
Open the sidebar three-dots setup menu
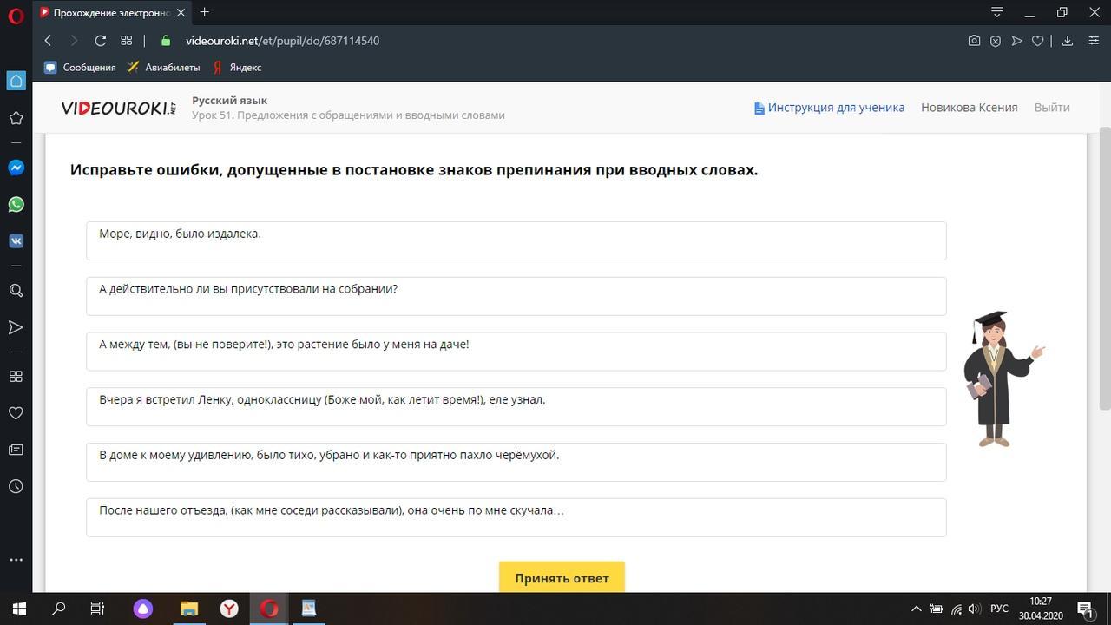[16, 560]
